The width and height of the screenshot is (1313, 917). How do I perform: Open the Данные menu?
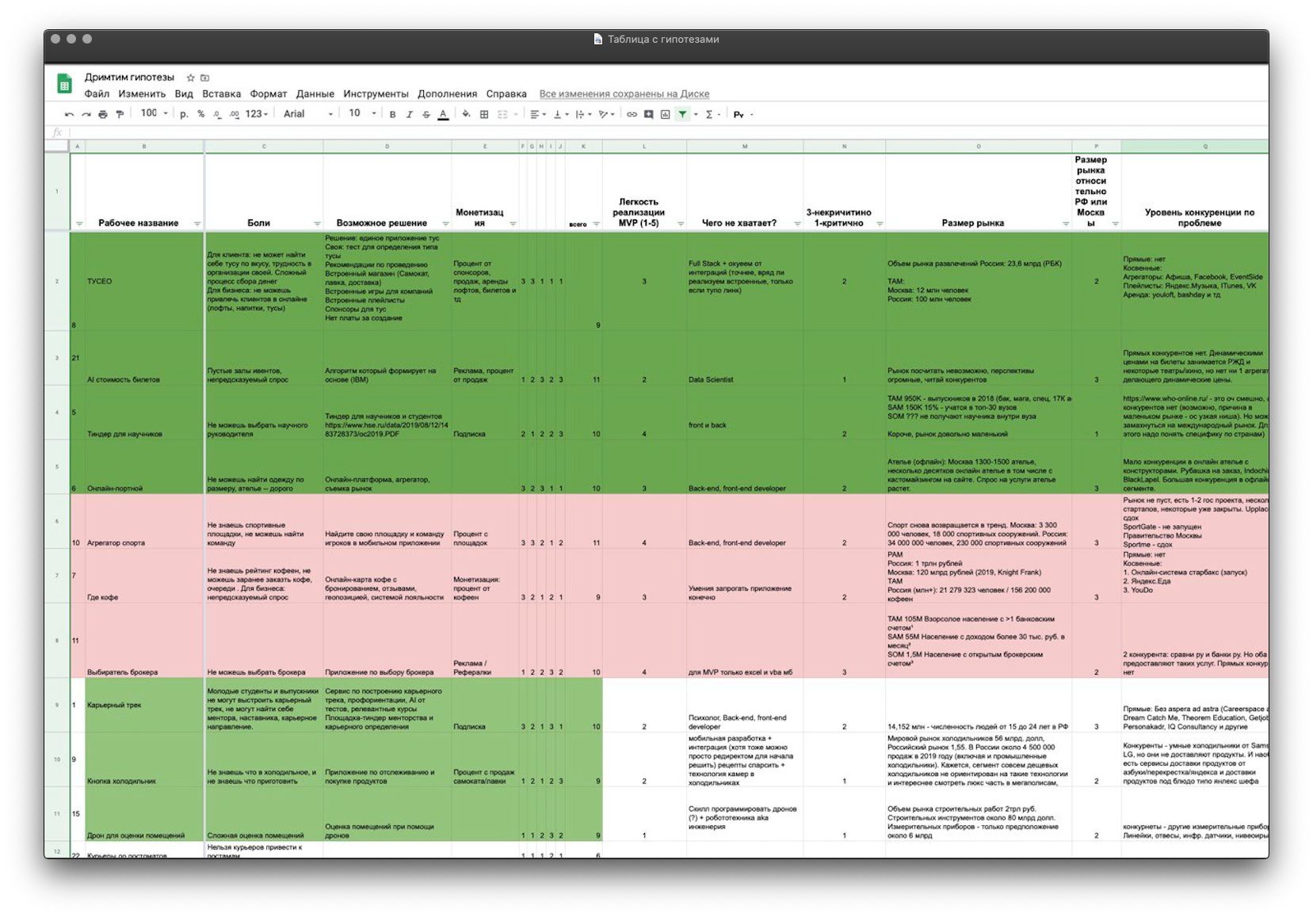tap(315, 94)
